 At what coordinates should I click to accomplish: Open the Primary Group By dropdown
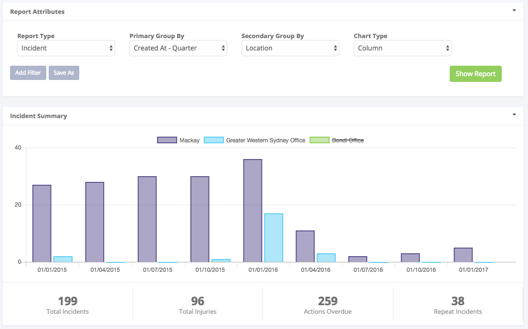click(x=178, y=48)
